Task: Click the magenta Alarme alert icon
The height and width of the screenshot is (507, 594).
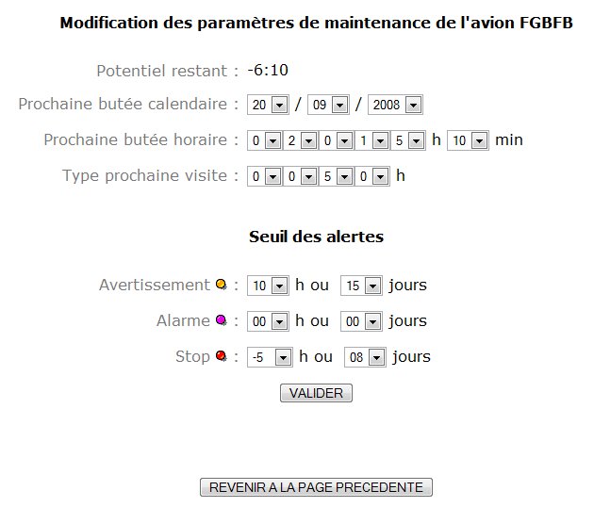Action: [x=222, y=320]
